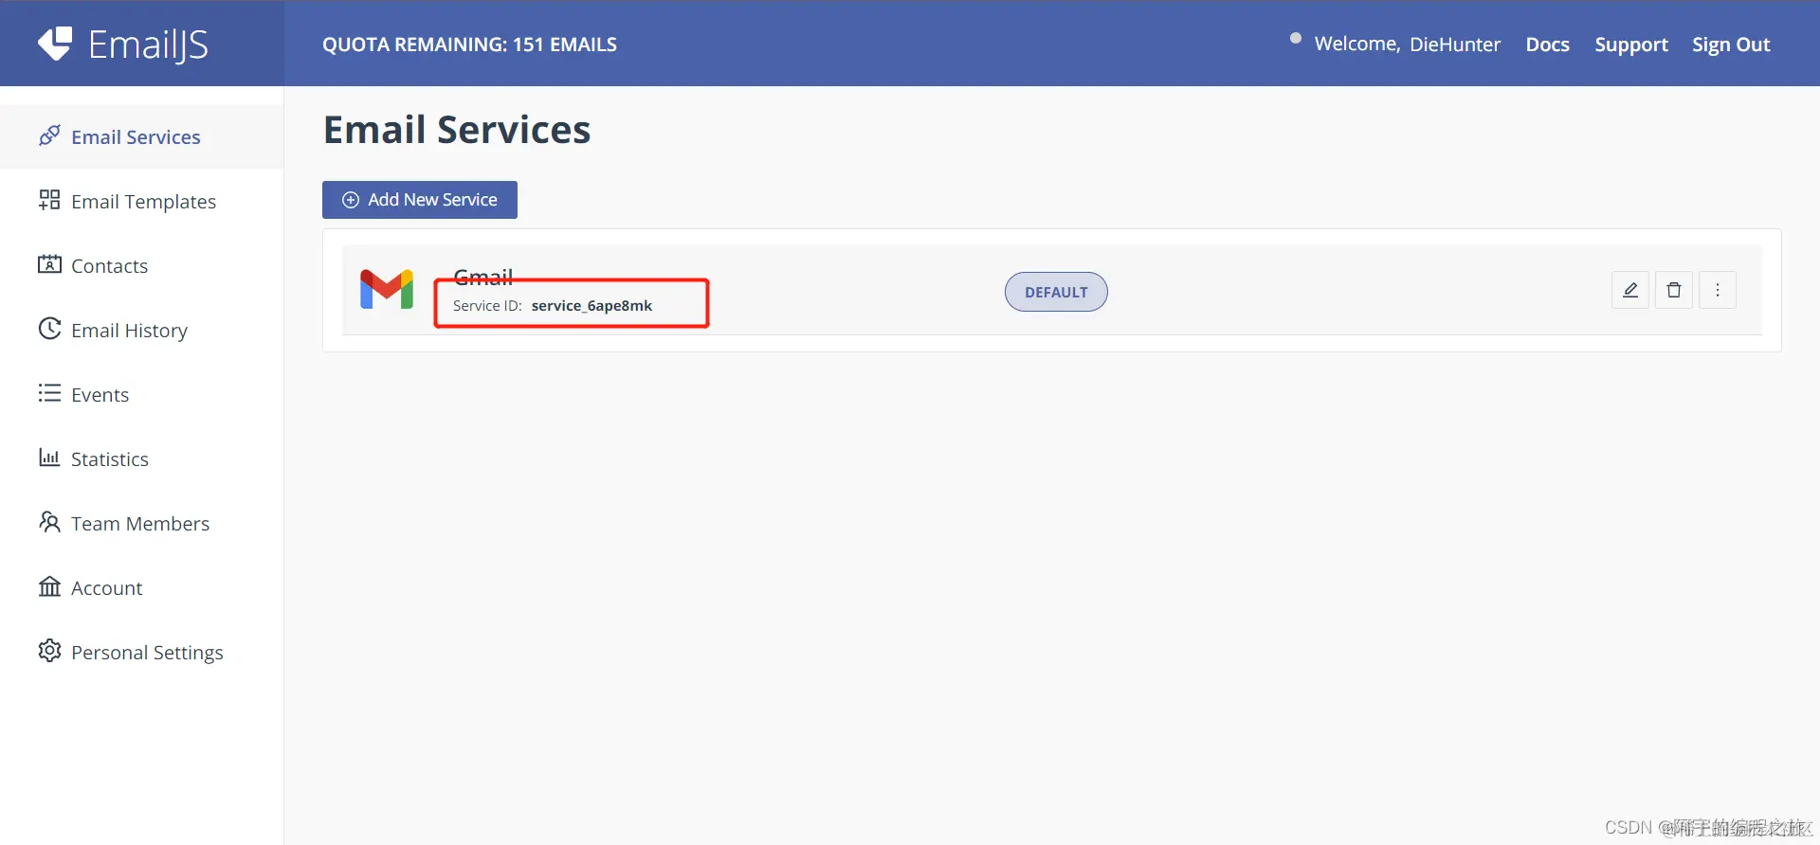Screen dimensions: 1820x845
Task: Open the Email Services menu item
Action: [x=142, y=136]
